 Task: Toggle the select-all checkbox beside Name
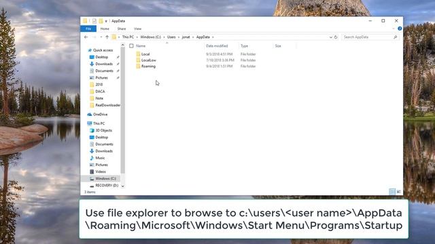[x=131, y=46]
